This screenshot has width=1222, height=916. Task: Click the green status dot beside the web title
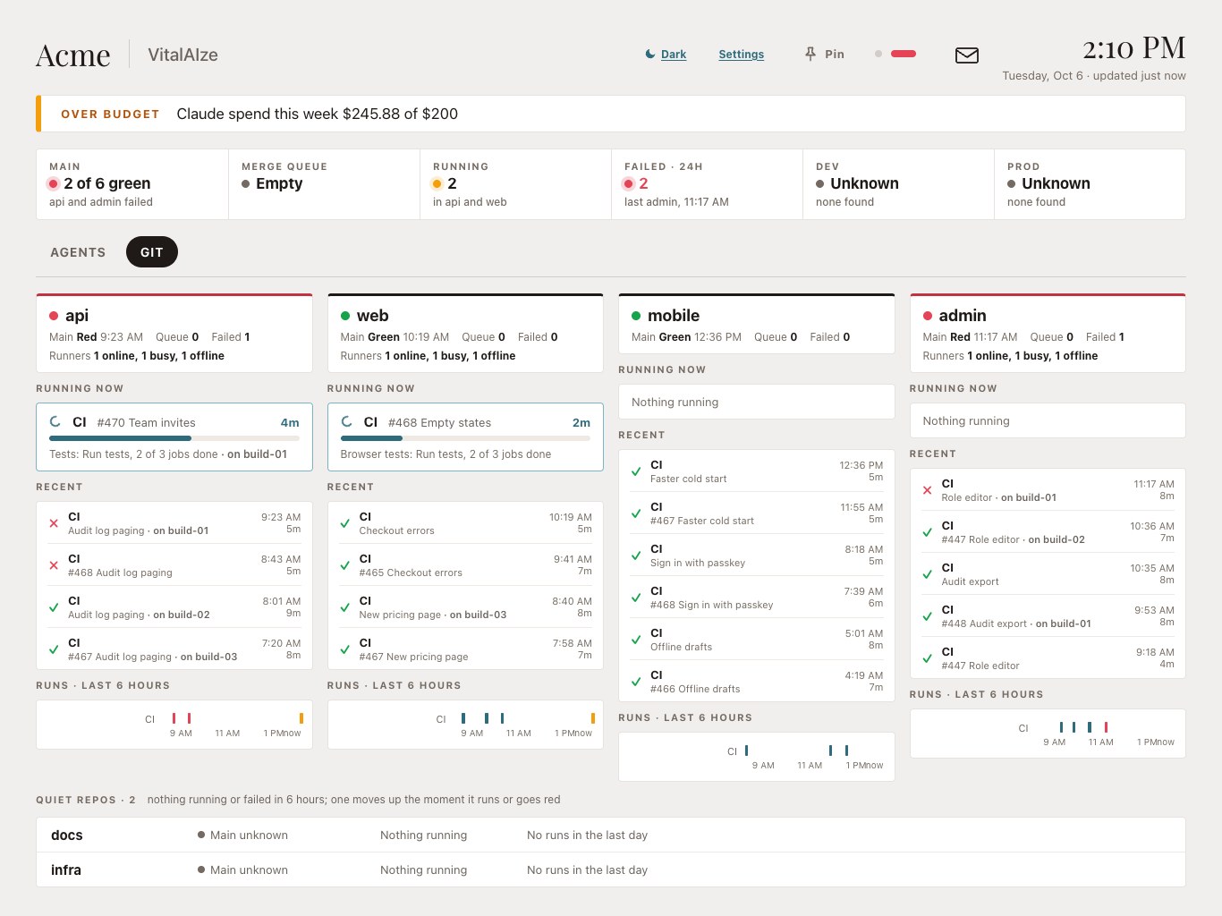(x=345, y=316)
